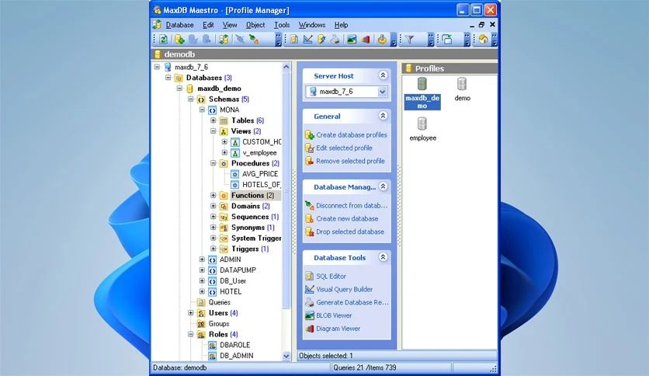This screenshot has width=649, height=376.
Task: Click Edit selected profile link
Action: pos(344,148)
